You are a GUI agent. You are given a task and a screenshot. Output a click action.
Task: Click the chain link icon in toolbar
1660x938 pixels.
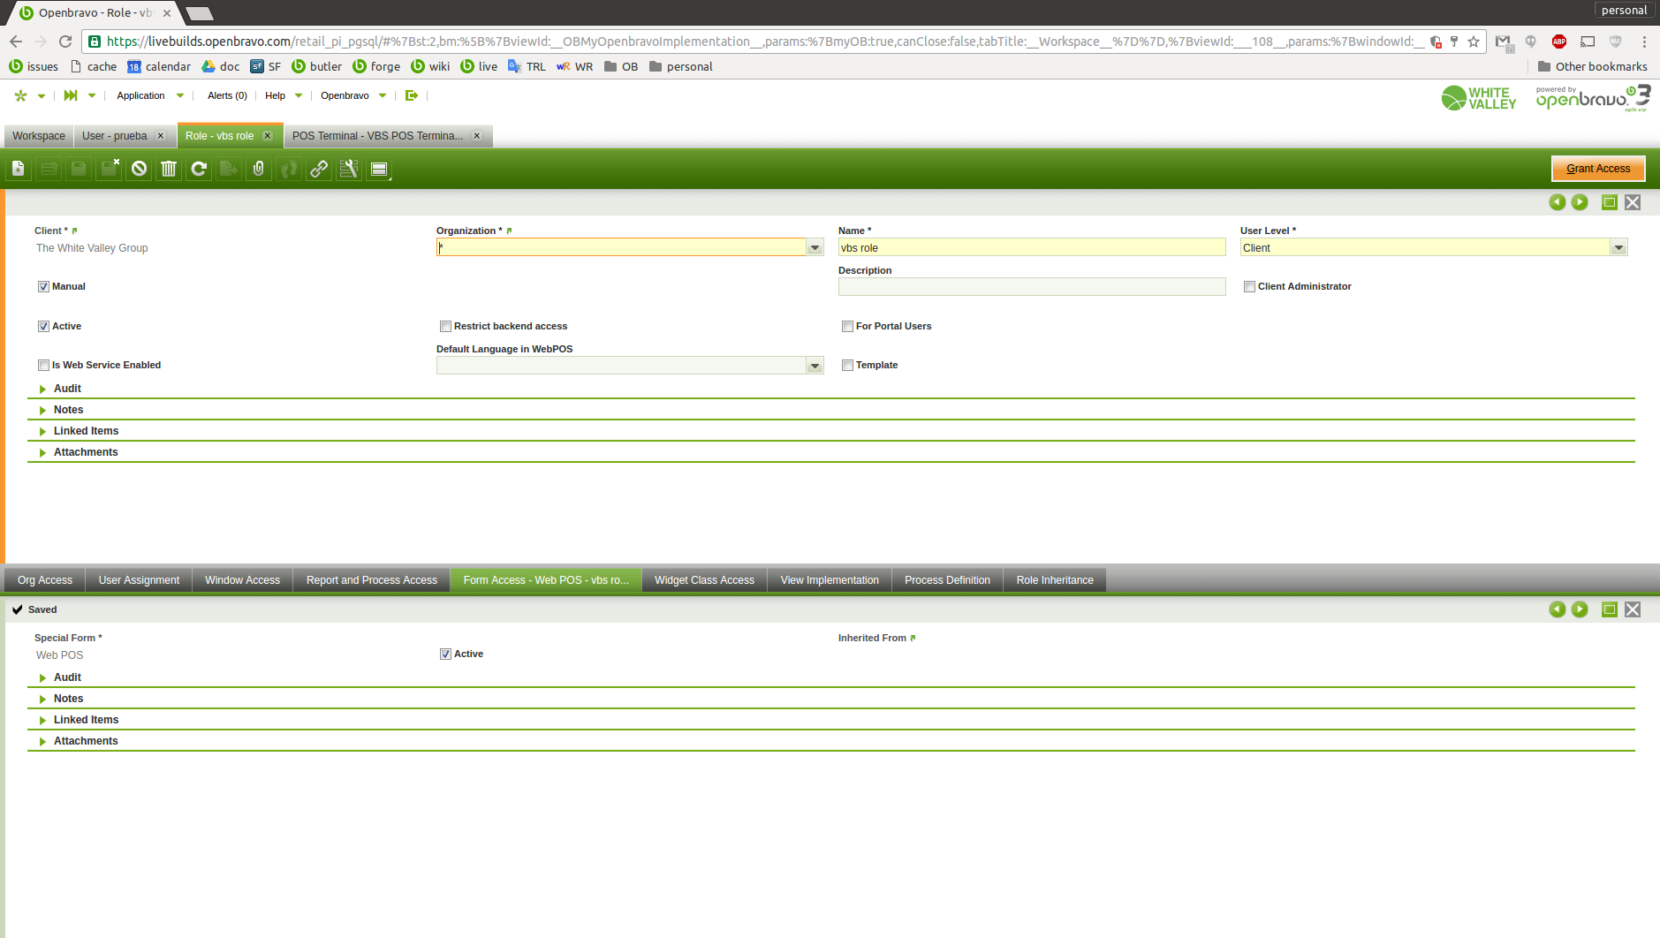coord(319,169)
